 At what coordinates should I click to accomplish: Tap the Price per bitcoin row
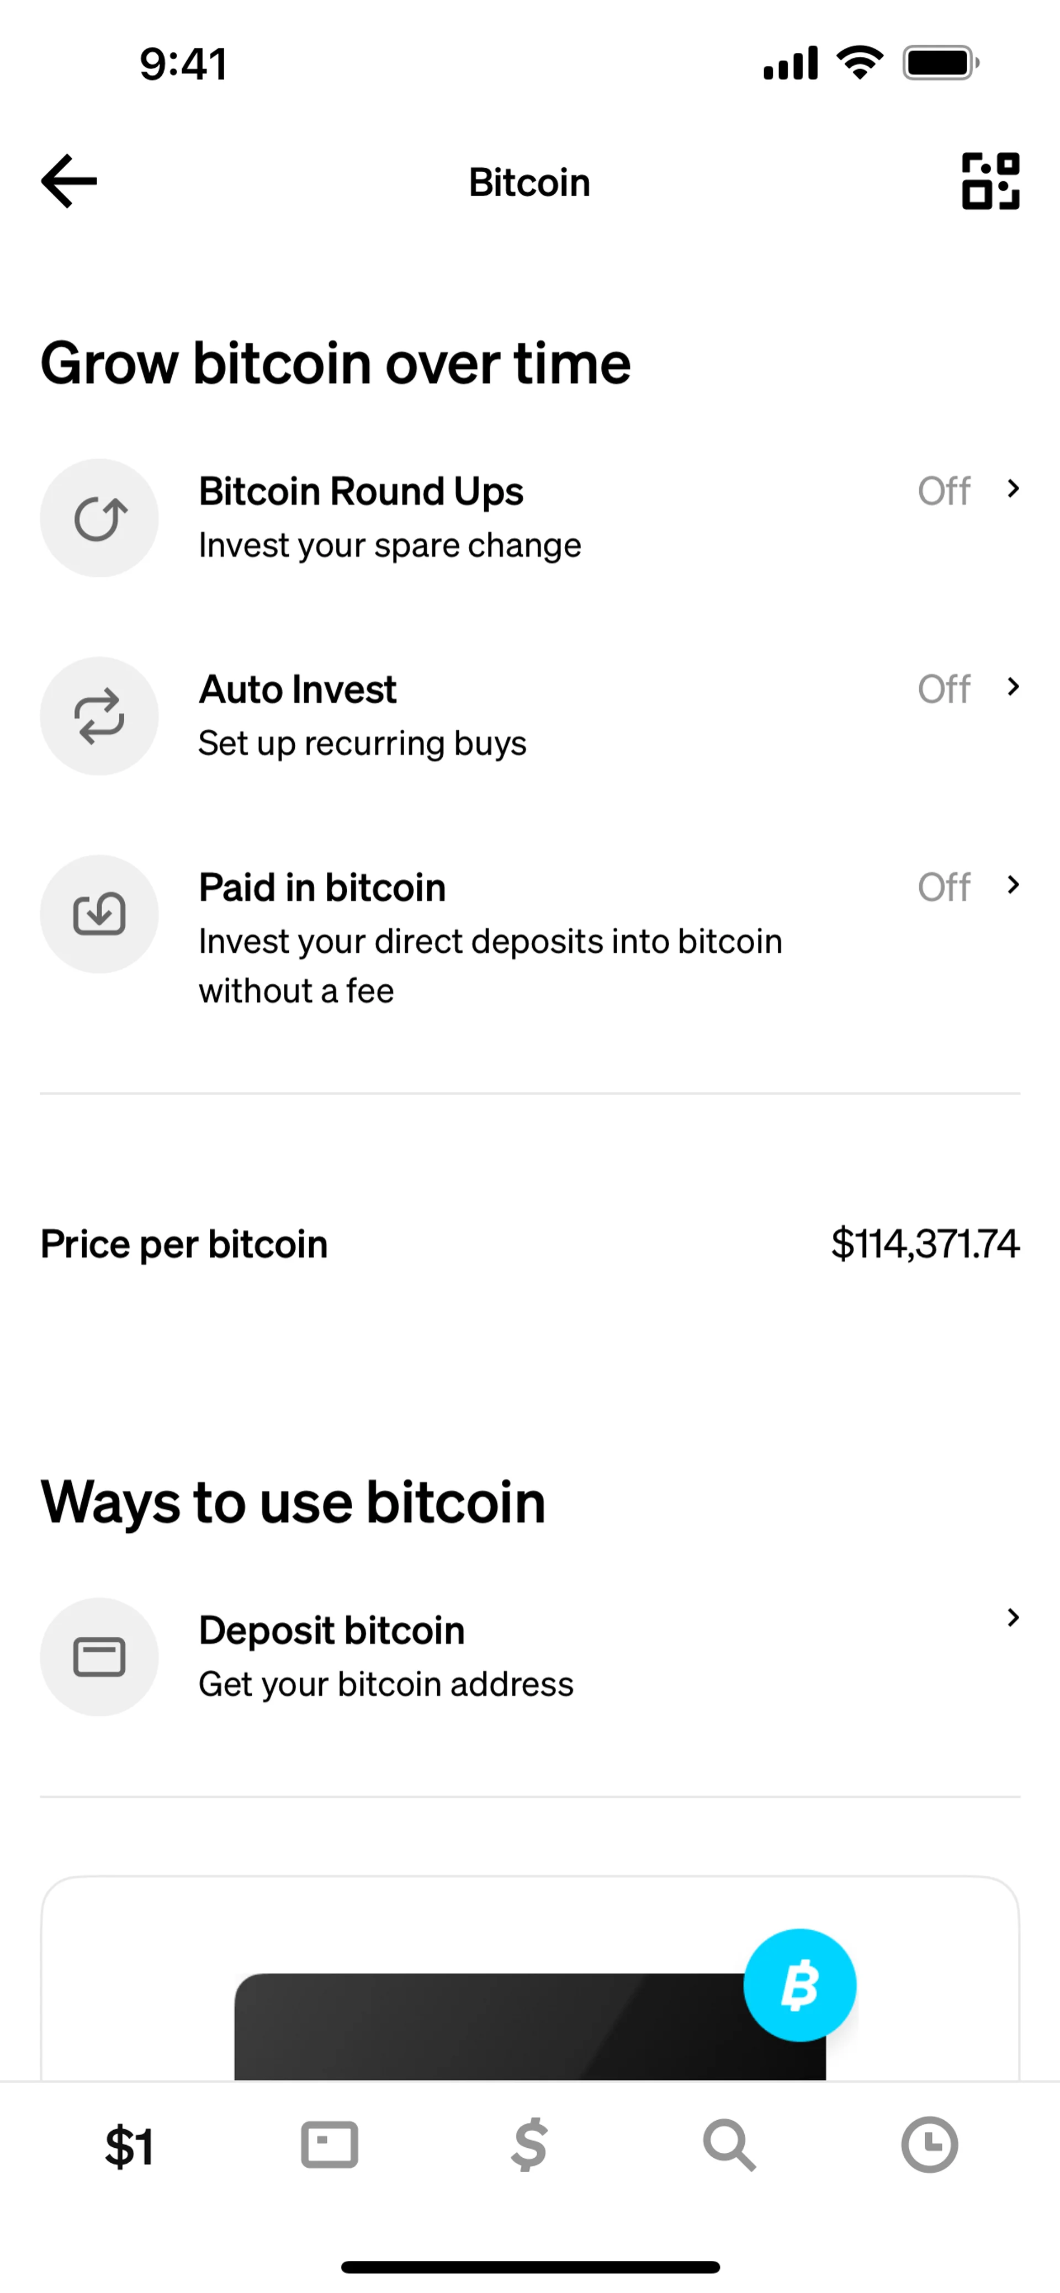point(529,1244)
